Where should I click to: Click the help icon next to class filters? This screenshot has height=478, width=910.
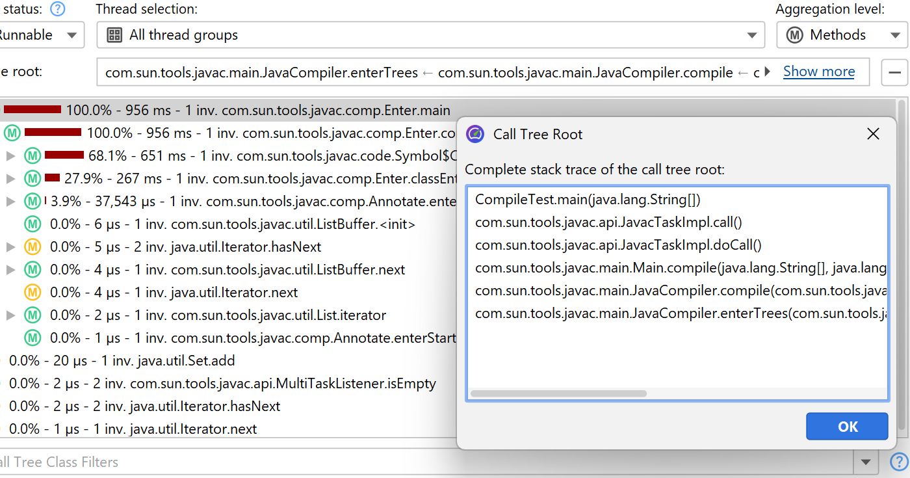tap(898, 462)
